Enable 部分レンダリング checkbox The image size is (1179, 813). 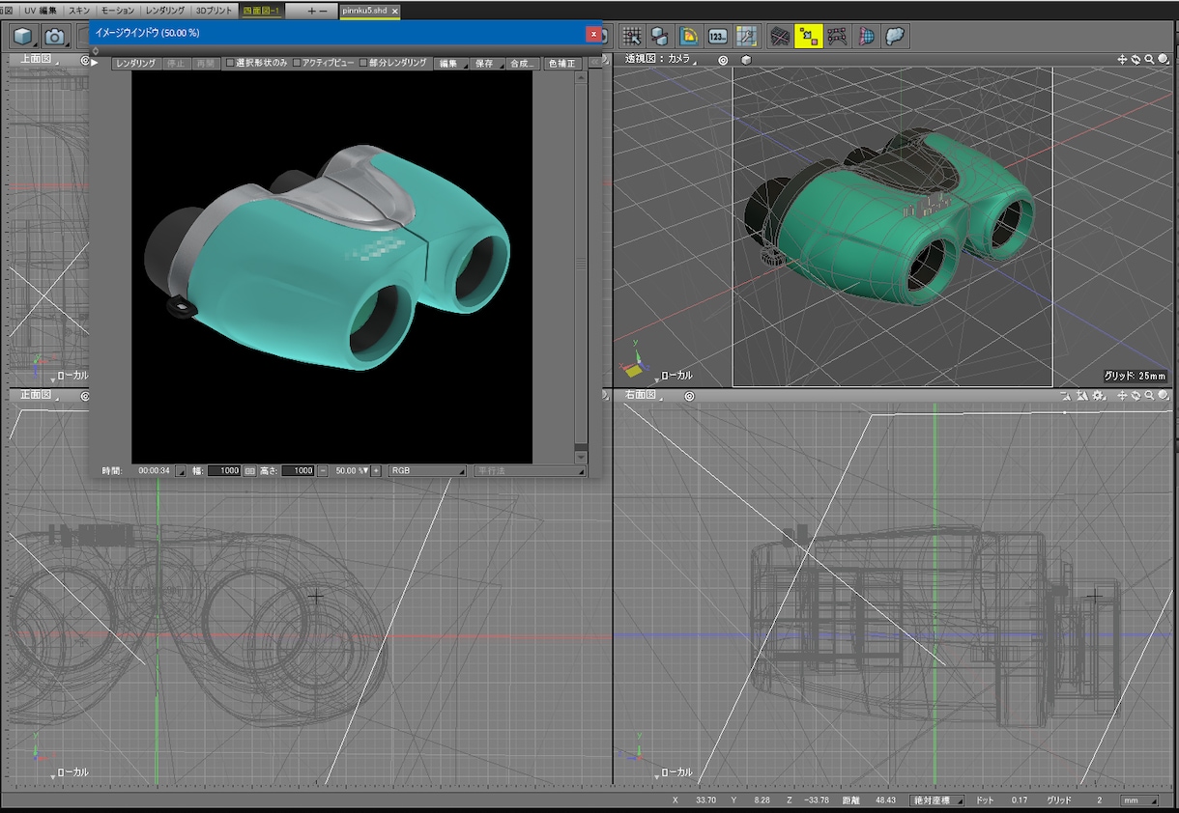pyautogui.click(x=363, y=63)
